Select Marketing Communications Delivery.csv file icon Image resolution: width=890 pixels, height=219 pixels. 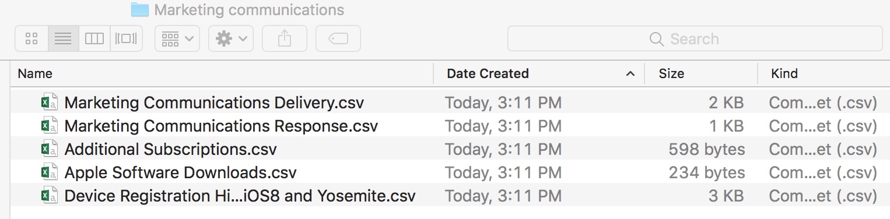49,103
